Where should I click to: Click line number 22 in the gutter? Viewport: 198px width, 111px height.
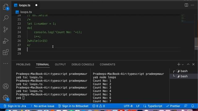[19, 24]
